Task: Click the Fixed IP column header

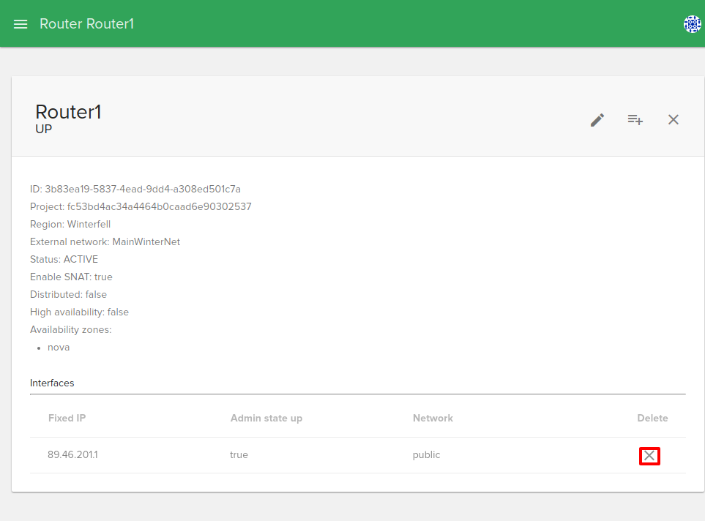Action: [x=67, y=419]
